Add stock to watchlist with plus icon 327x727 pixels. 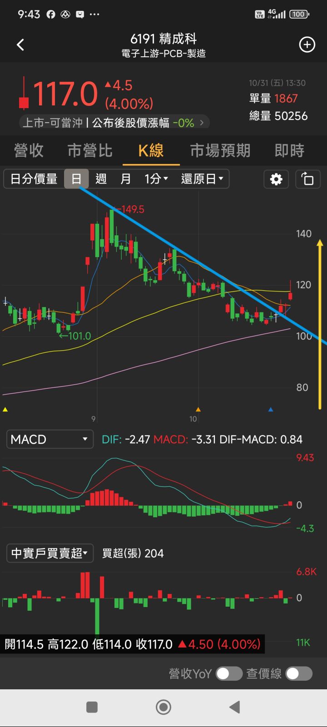pos(307,45)
